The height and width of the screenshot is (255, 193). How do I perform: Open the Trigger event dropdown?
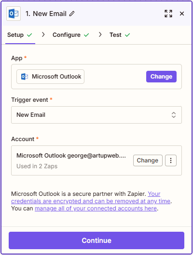[x=96, y=115]
